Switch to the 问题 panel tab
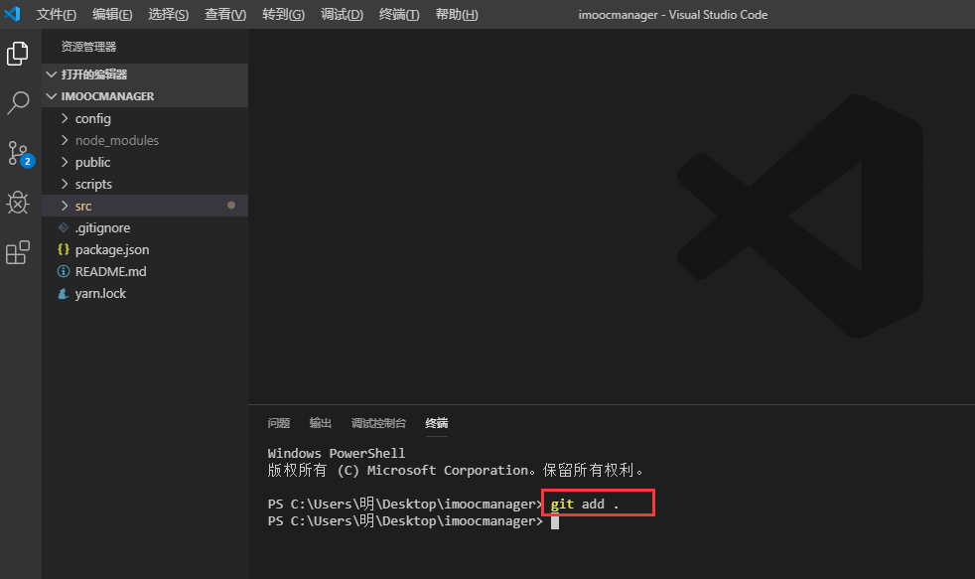975x579 pixels. pos(279,423)
